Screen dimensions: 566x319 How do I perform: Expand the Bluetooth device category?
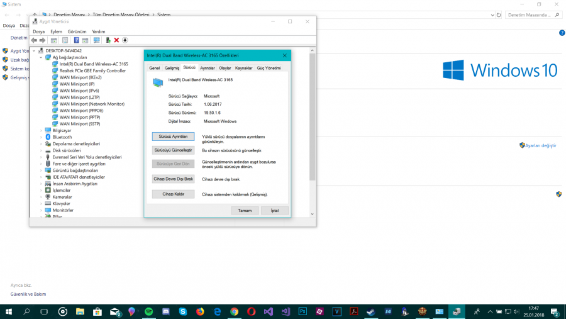pos(42,137)
